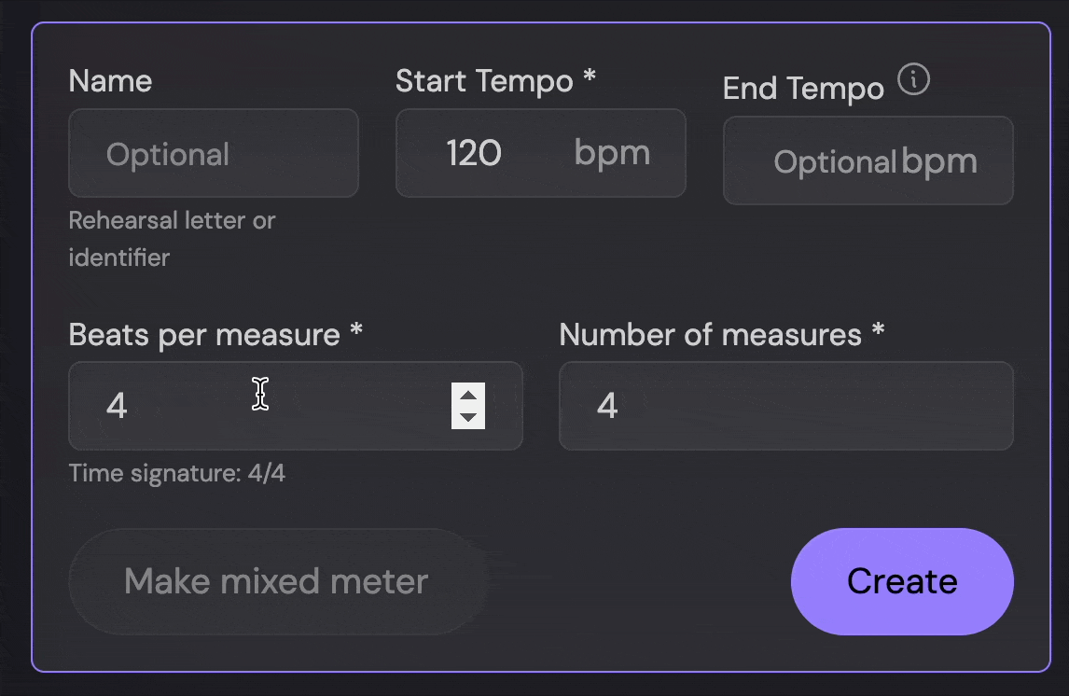This screenshot has width=1069, height=696.
Task: Click the down arrow to decrease beats per measure
Action: (x=467, y=418)
